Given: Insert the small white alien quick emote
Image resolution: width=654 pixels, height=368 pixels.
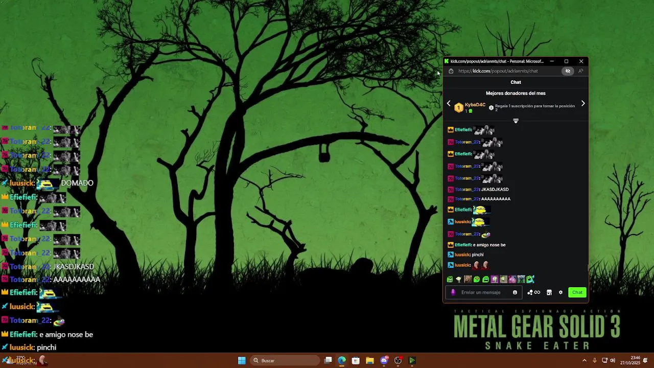Looking at the screenshot, I should click(459, 280).
